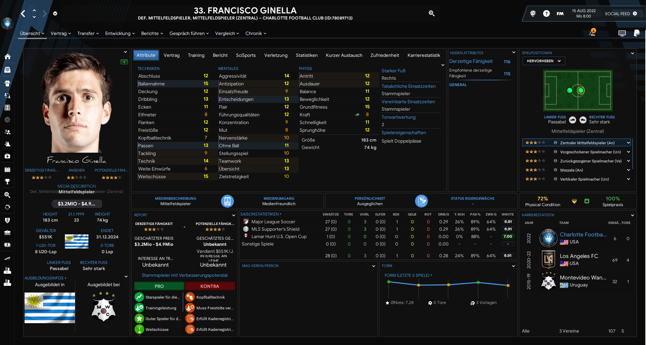
Task: Toggle the Rechter Fuss boot icon
Action: [x=583, y=120]
